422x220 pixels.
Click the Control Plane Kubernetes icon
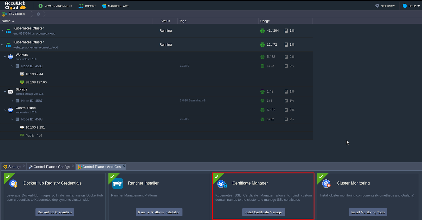point(11,110)
